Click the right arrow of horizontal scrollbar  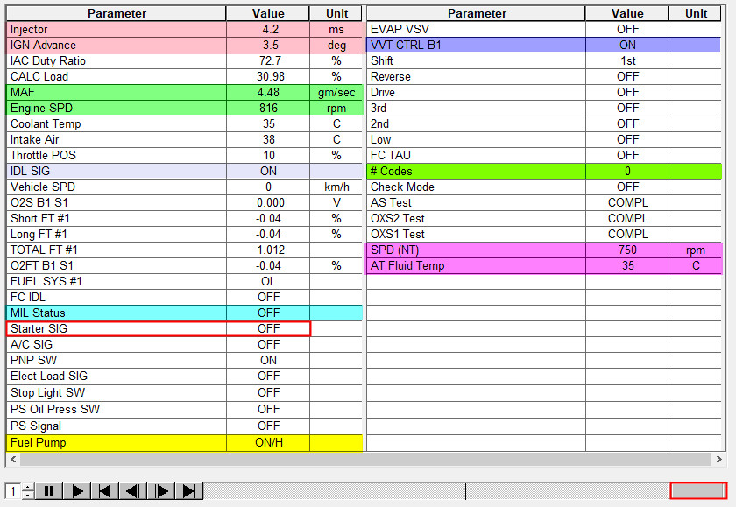(x=718, y=459)
